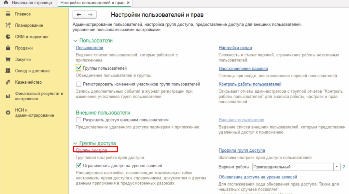
Task: Click the back arrow navigation button
Action: tap(78, 15)
